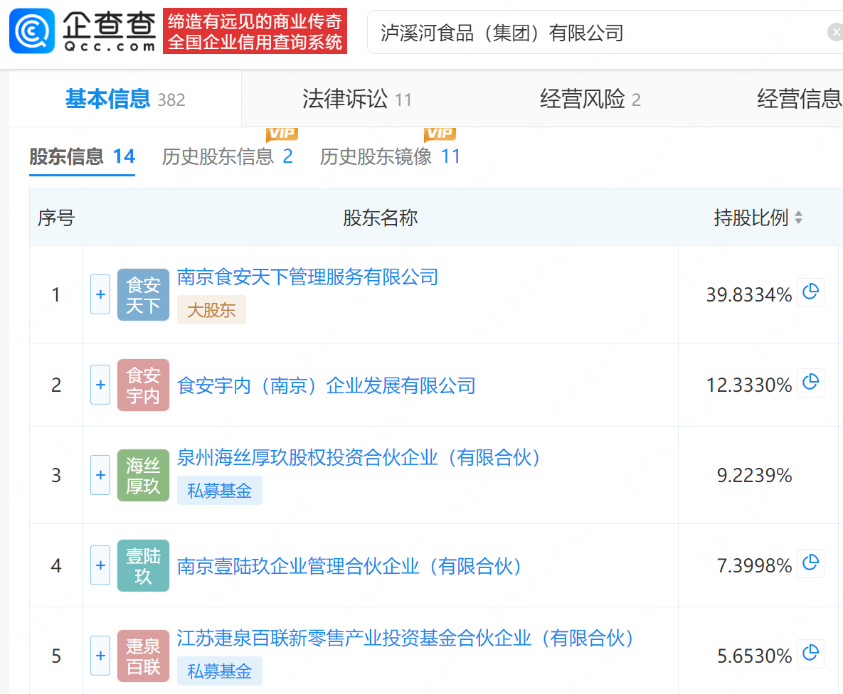Screen dimensions: 843x694
Task: Click the 大股东 tag
Action: (211, 310)
